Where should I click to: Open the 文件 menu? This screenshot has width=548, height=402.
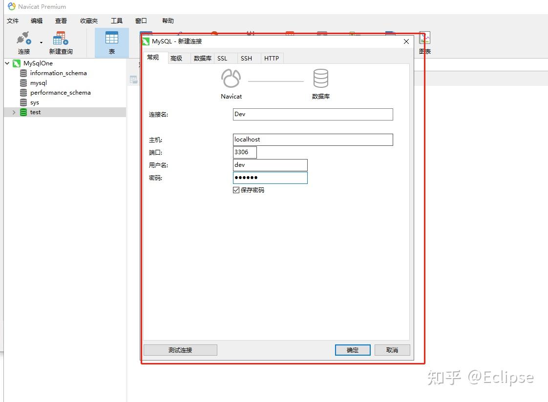click(13, 21)
